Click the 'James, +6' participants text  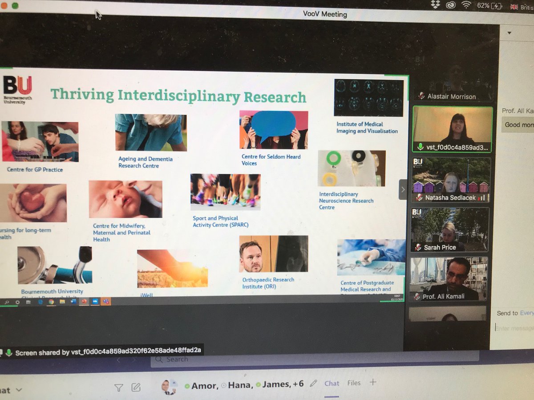pos(283,384)
